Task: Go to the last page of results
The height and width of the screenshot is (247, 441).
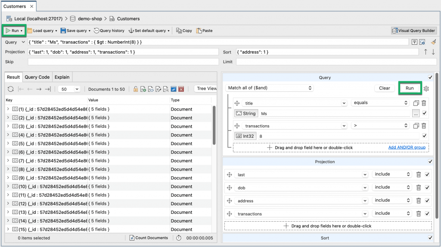Action: 48,89
